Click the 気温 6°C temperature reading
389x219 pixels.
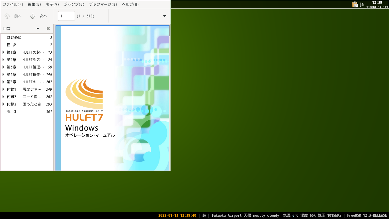click(x=291, y=216)
